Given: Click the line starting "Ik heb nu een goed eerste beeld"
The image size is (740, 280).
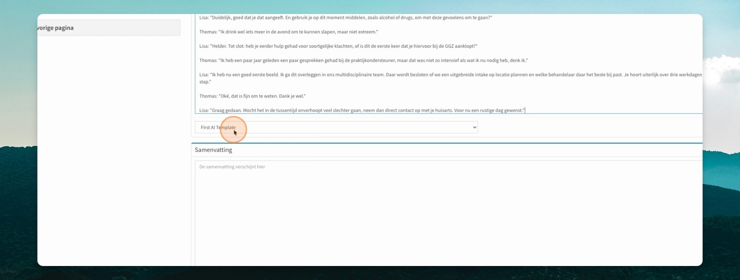Looking at the screenshot, I should pos(451,78).
